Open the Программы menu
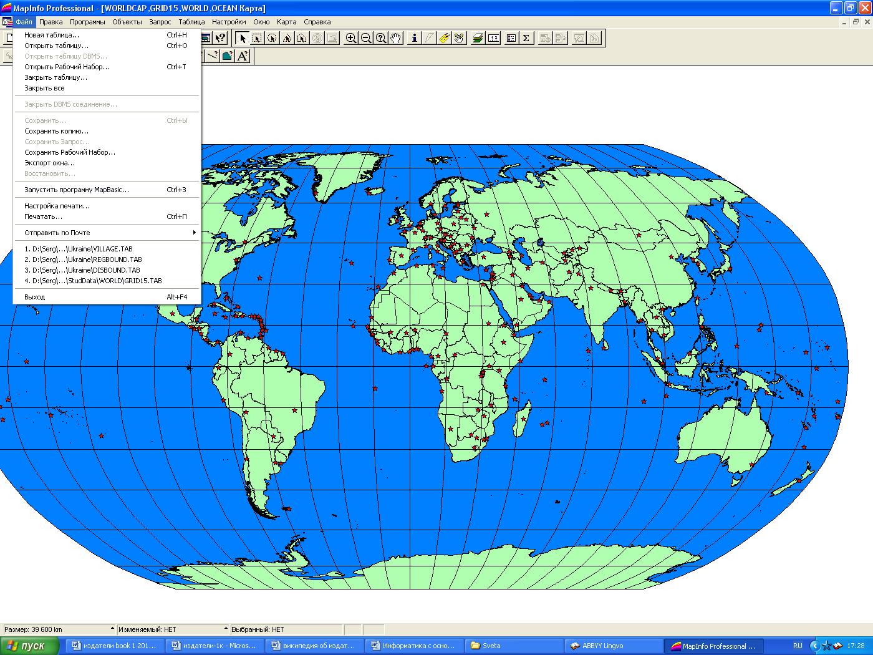Viewport: 873px width, 655px height. pos(87,22)
